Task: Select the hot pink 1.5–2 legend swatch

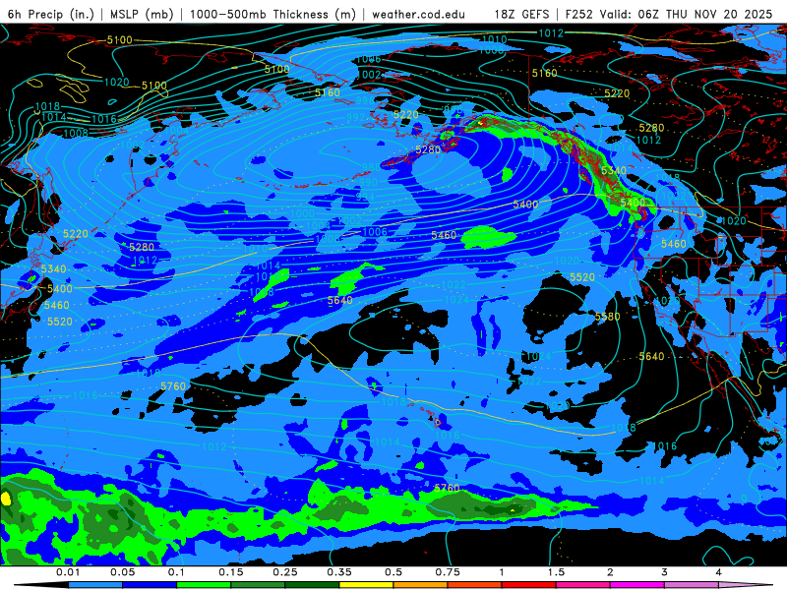Action: point(583,585)
